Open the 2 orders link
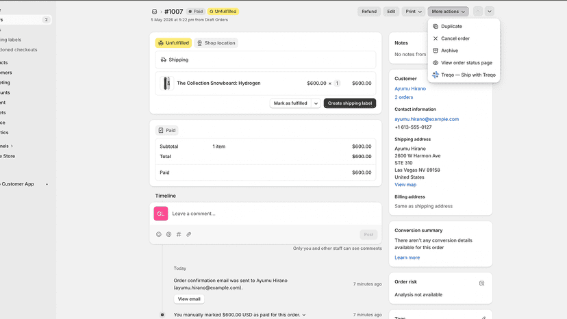567x319 pixels. 403,97
